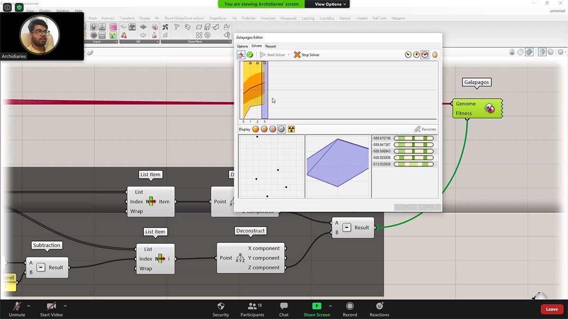
Task: Select the green Annealing Solver icon
Action: 250,55
